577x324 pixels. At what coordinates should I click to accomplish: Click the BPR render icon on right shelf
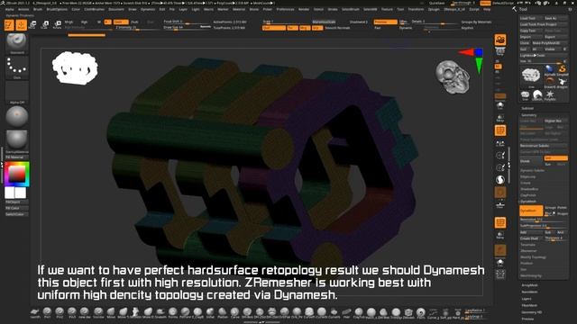(x=500, y=40)
